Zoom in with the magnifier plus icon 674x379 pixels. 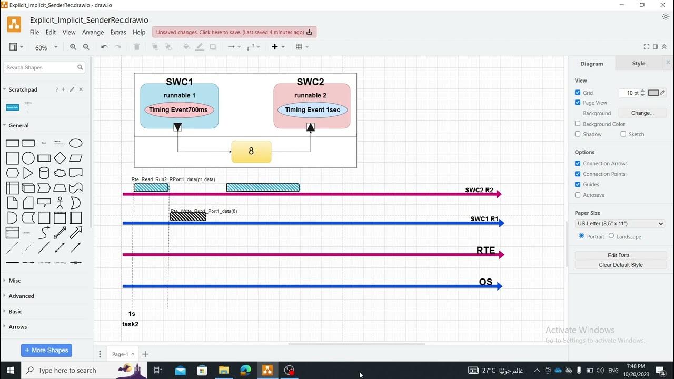pos(73,47)
